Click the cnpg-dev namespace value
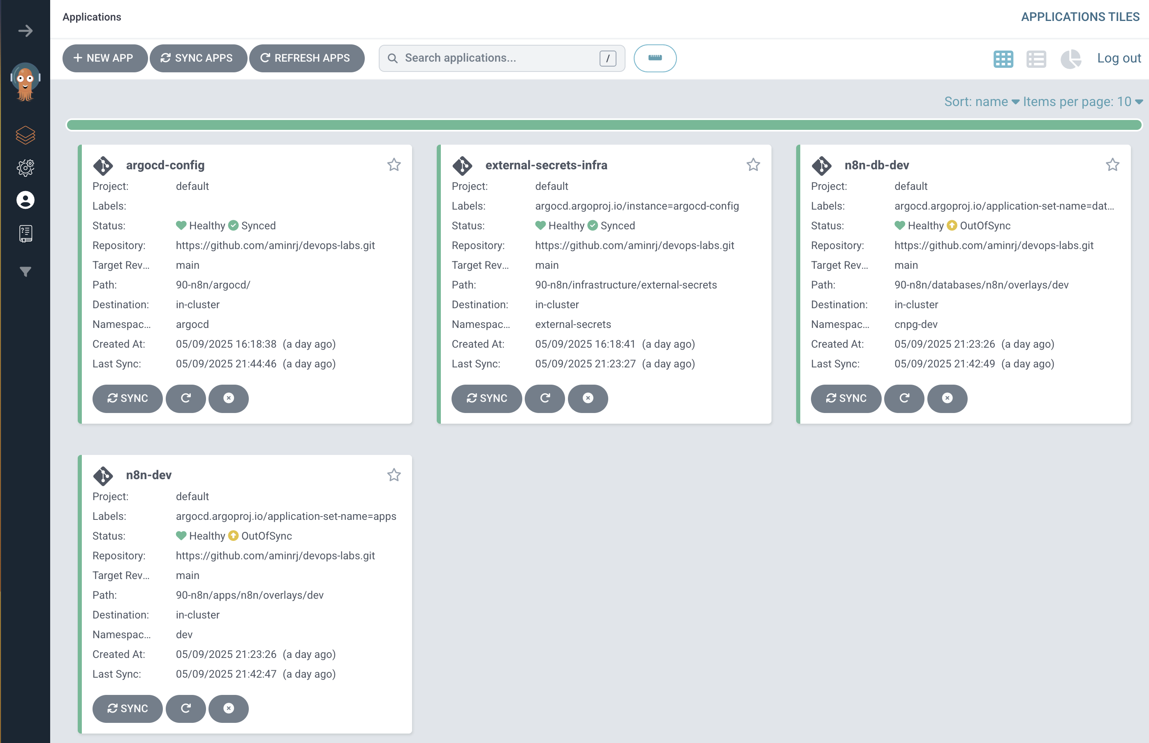The width and height of the screenshot is (1149, 743). pyautogui.click(x=915, y=324)
